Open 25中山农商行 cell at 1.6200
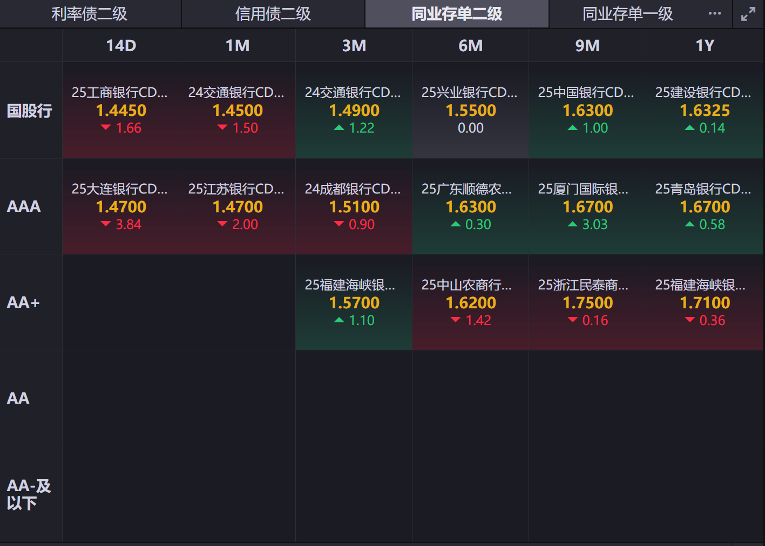Image resolution: width=765 pixels, height=546 pixels. point(471,302)
